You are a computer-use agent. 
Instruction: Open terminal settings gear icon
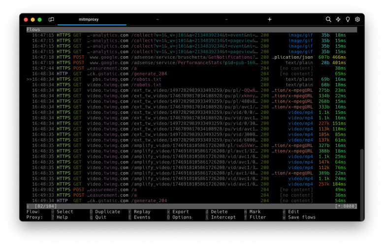[x=357, y=19]
